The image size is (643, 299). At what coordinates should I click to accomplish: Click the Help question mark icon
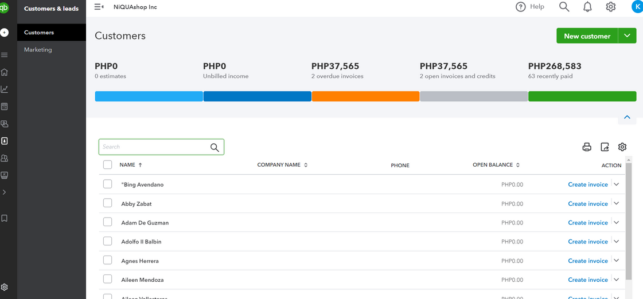click(x=521, y=7)
